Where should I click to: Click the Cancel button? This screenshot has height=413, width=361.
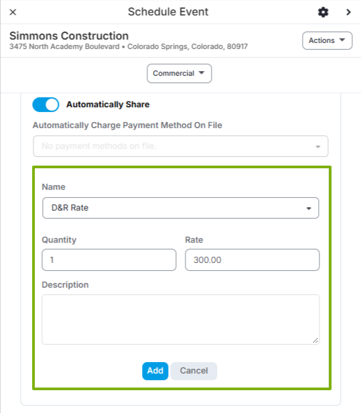pyautogui.click(x=194, y=371)
